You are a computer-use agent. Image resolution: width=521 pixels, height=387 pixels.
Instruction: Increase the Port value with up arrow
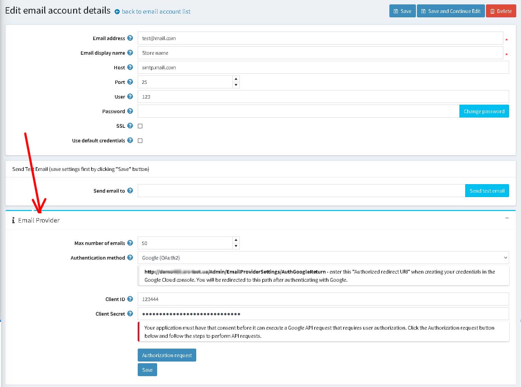(x=236, y=79)
